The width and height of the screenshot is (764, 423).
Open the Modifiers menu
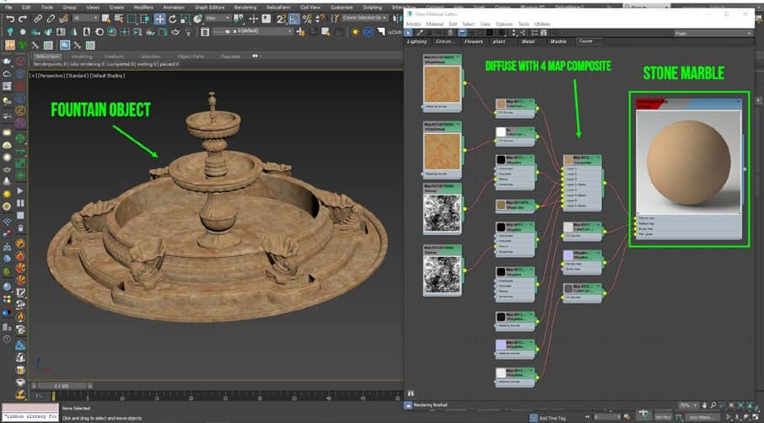(x=143, y=7)
